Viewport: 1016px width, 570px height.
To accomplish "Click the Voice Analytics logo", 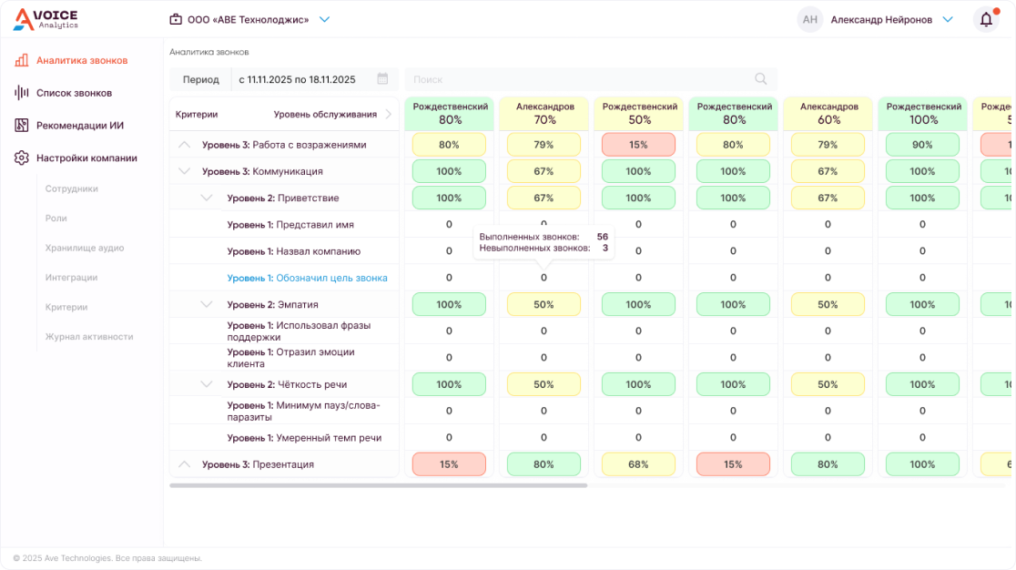I will tap(46, 19).
